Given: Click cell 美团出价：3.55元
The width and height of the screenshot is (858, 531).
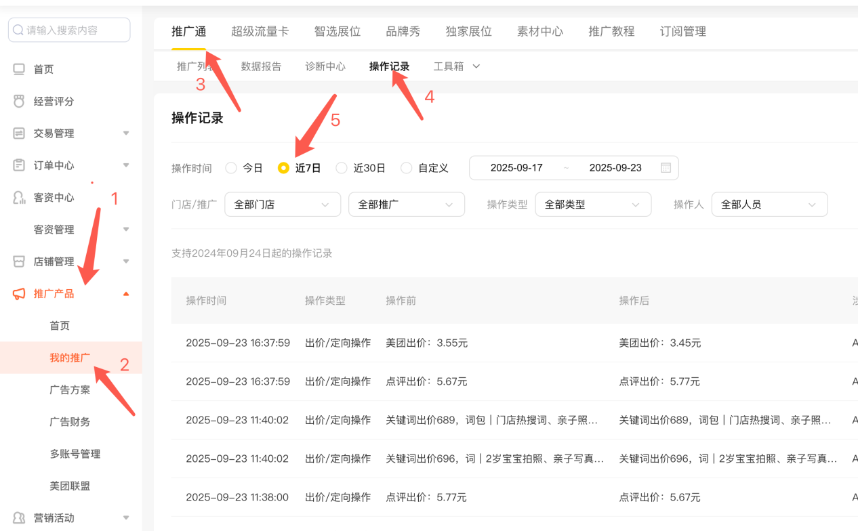Looking at the screenshot, I should tap(427, 343).
